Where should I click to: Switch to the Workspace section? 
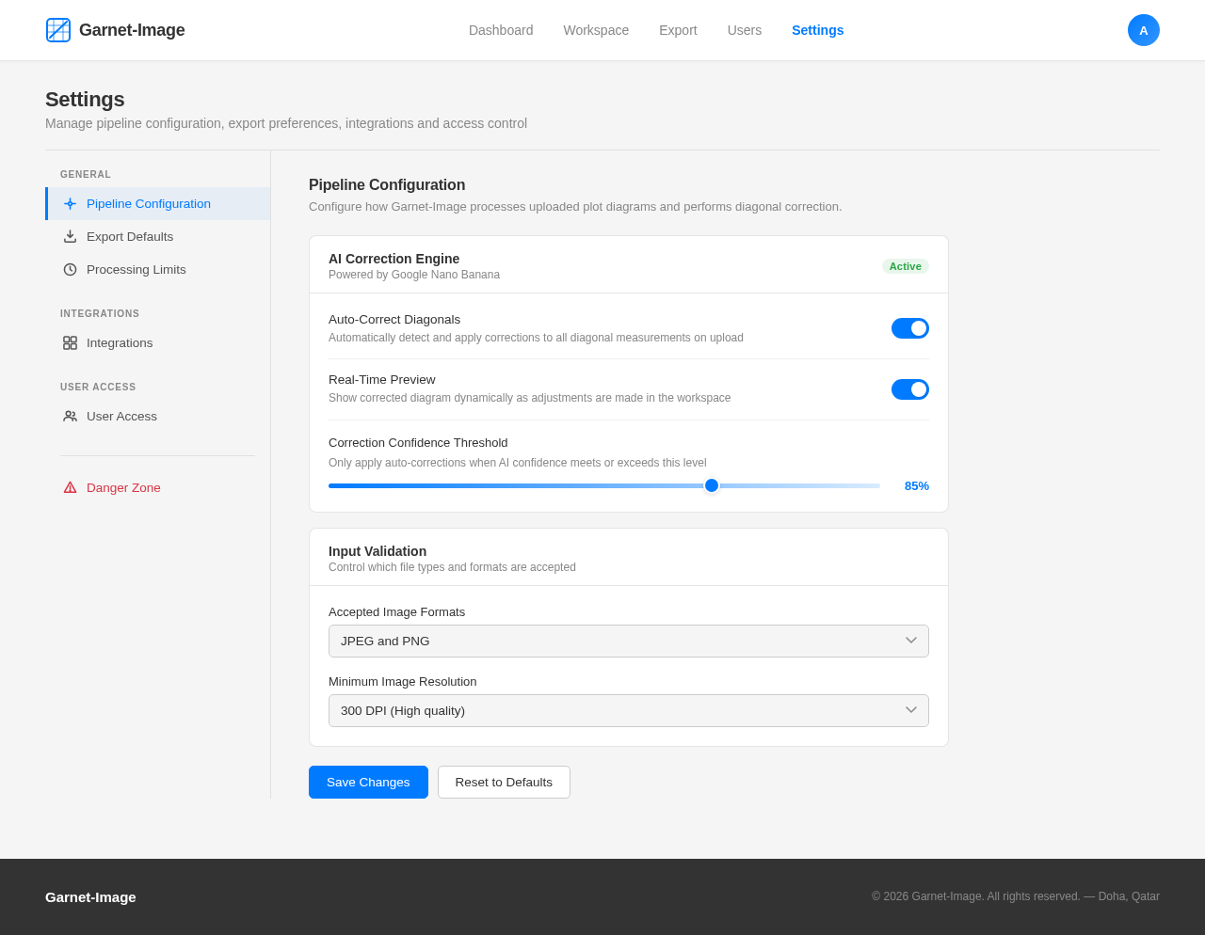tap(595, 29)
